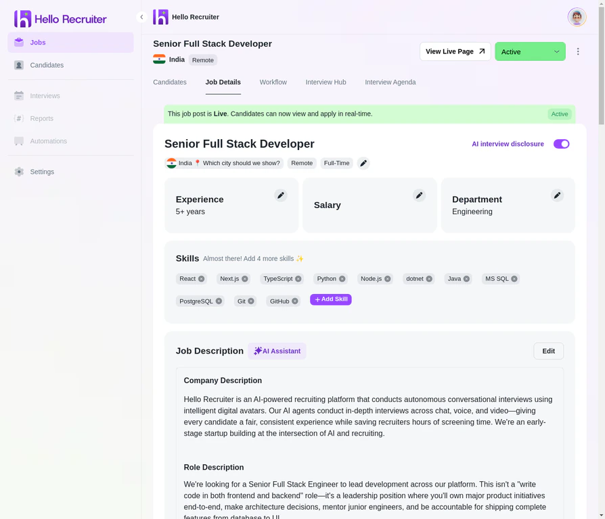The image size is (605, 519).
Task: Click the Engineering department value
Action: coord(472,212)
